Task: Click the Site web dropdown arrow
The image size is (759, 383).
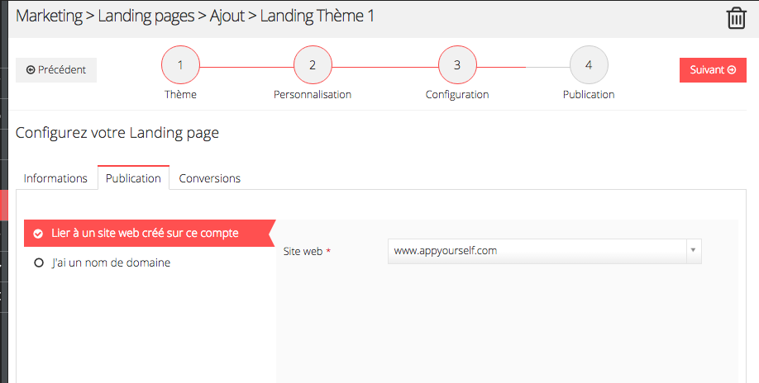Action: click(694, 251)
